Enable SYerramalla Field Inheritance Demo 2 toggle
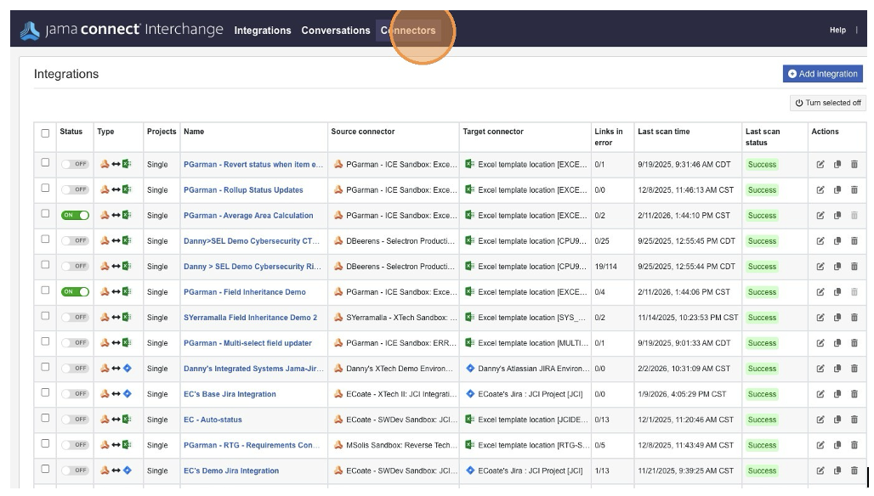Viewport: 874px width, 496px height. pyautogui.click(x=76, y=318)
